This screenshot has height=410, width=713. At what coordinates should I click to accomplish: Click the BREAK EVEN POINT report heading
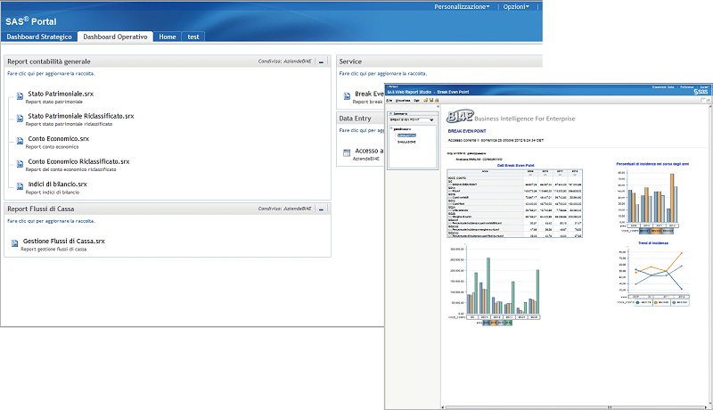point(466,131)
